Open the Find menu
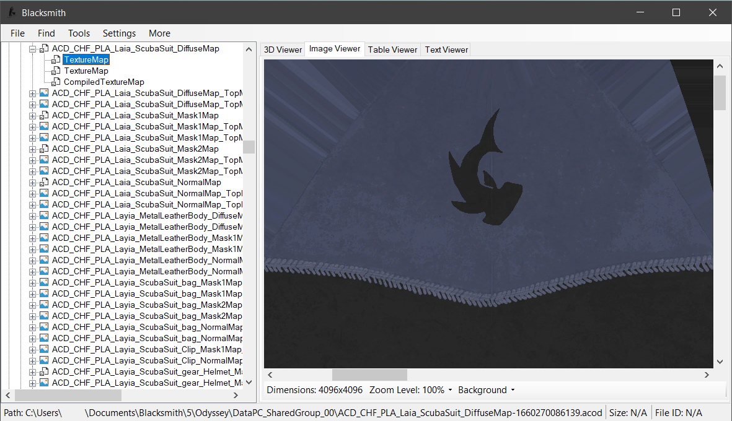732x421 pixels. point(46,33)
